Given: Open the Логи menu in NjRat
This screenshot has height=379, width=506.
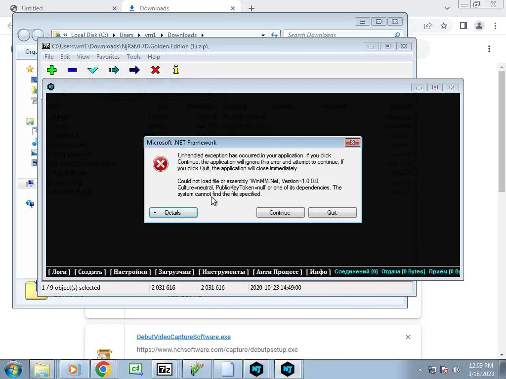Looking at the screenshot, I should [59, 272].
